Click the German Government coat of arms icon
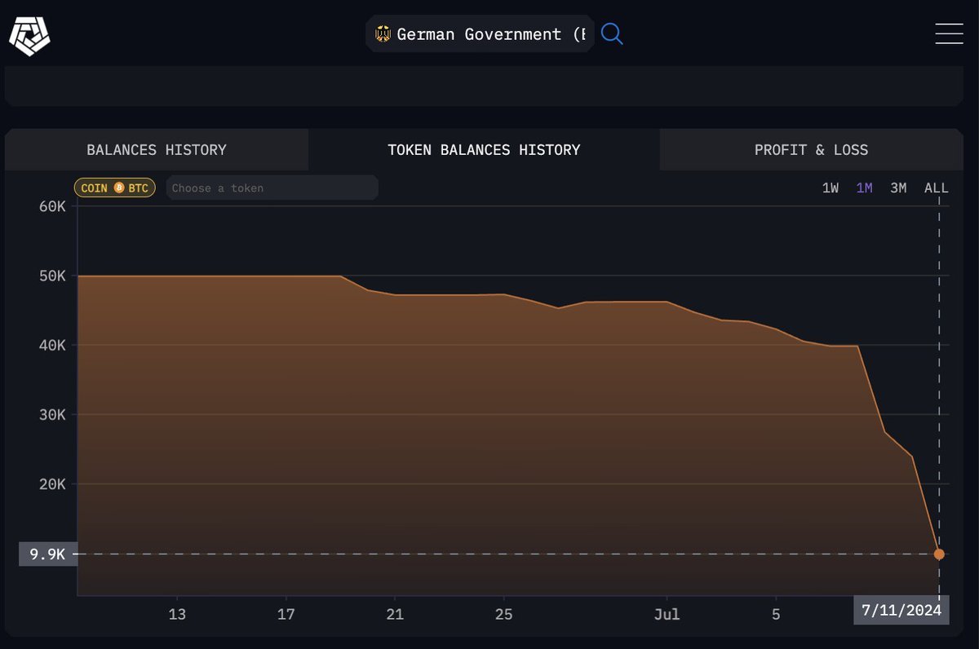This screenshot has width=979, height=649. (x=383, y=34)
